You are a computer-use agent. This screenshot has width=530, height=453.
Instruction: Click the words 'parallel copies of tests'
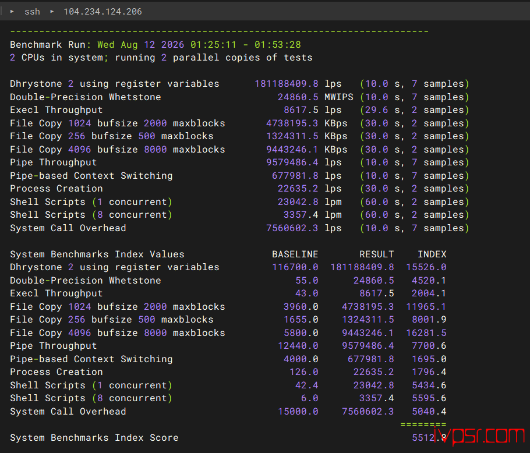[243, 58]
